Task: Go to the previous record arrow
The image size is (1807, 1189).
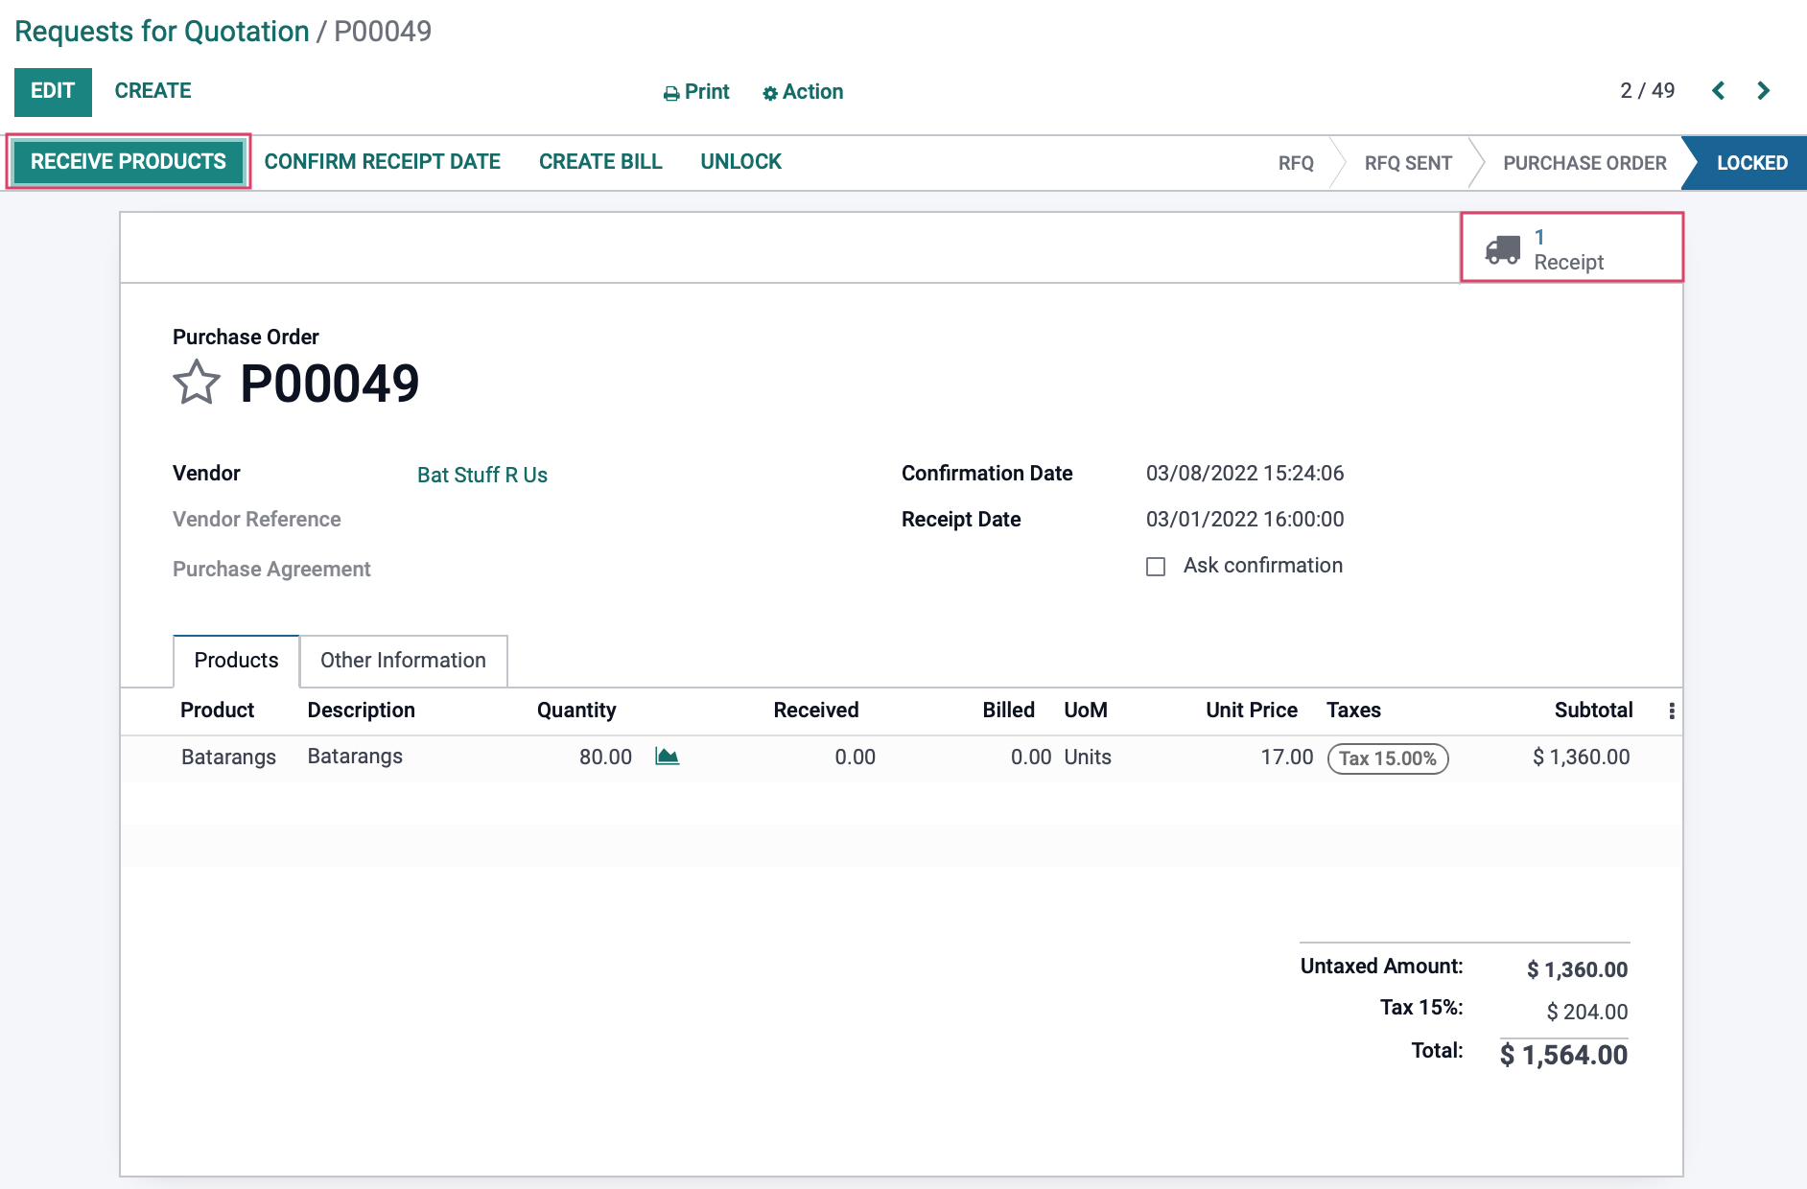Action: point(1718,91)
